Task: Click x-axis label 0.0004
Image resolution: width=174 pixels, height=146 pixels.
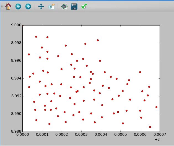Action: (101, 134)
